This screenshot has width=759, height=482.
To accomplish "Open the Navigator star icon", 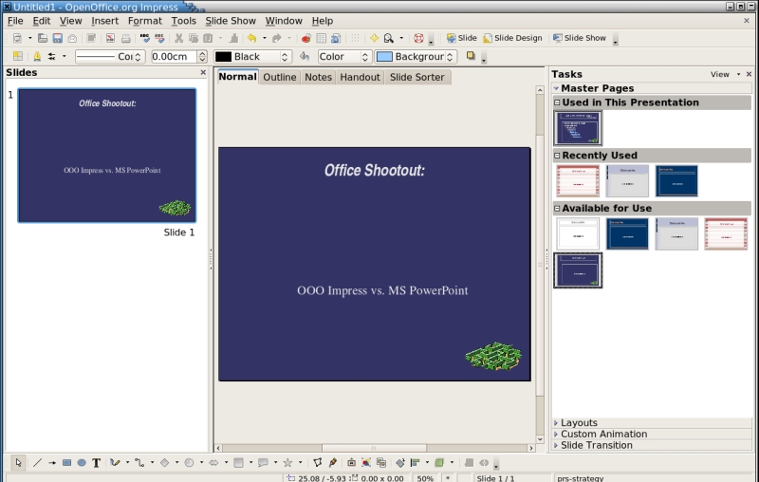I will coord(374,38).
